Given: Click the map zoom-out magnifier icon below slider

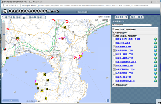Looking at the screenshot, I should tap(4, 49).
